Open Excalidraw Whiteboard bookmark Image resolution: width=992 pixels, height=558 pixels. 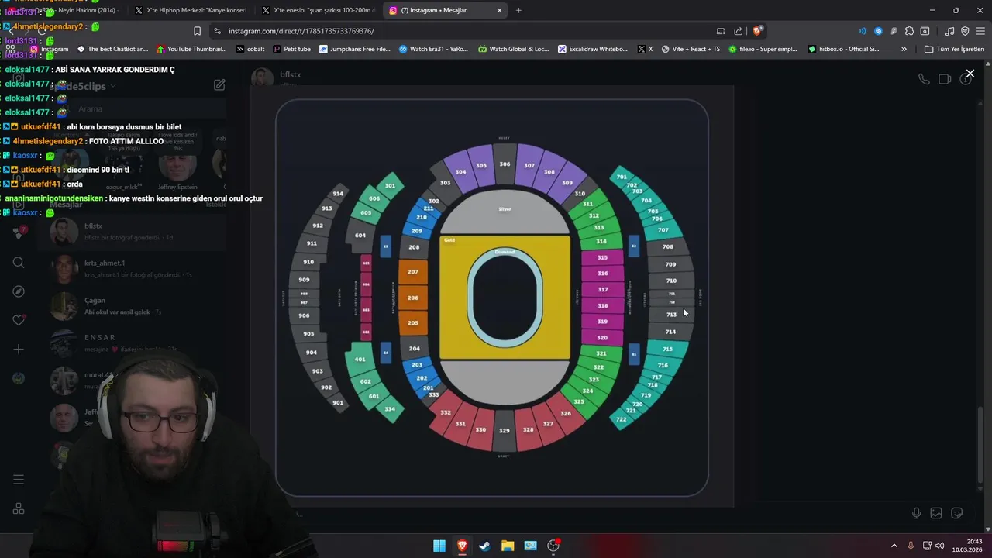[x=593, y=49]
